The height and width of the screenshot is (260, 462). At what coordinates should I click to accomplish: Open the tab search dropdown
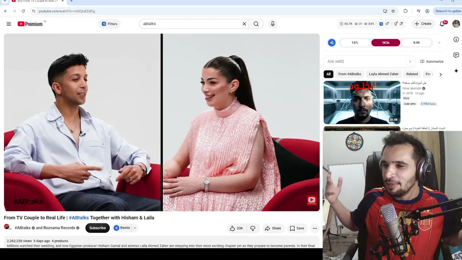coord(5,1)
